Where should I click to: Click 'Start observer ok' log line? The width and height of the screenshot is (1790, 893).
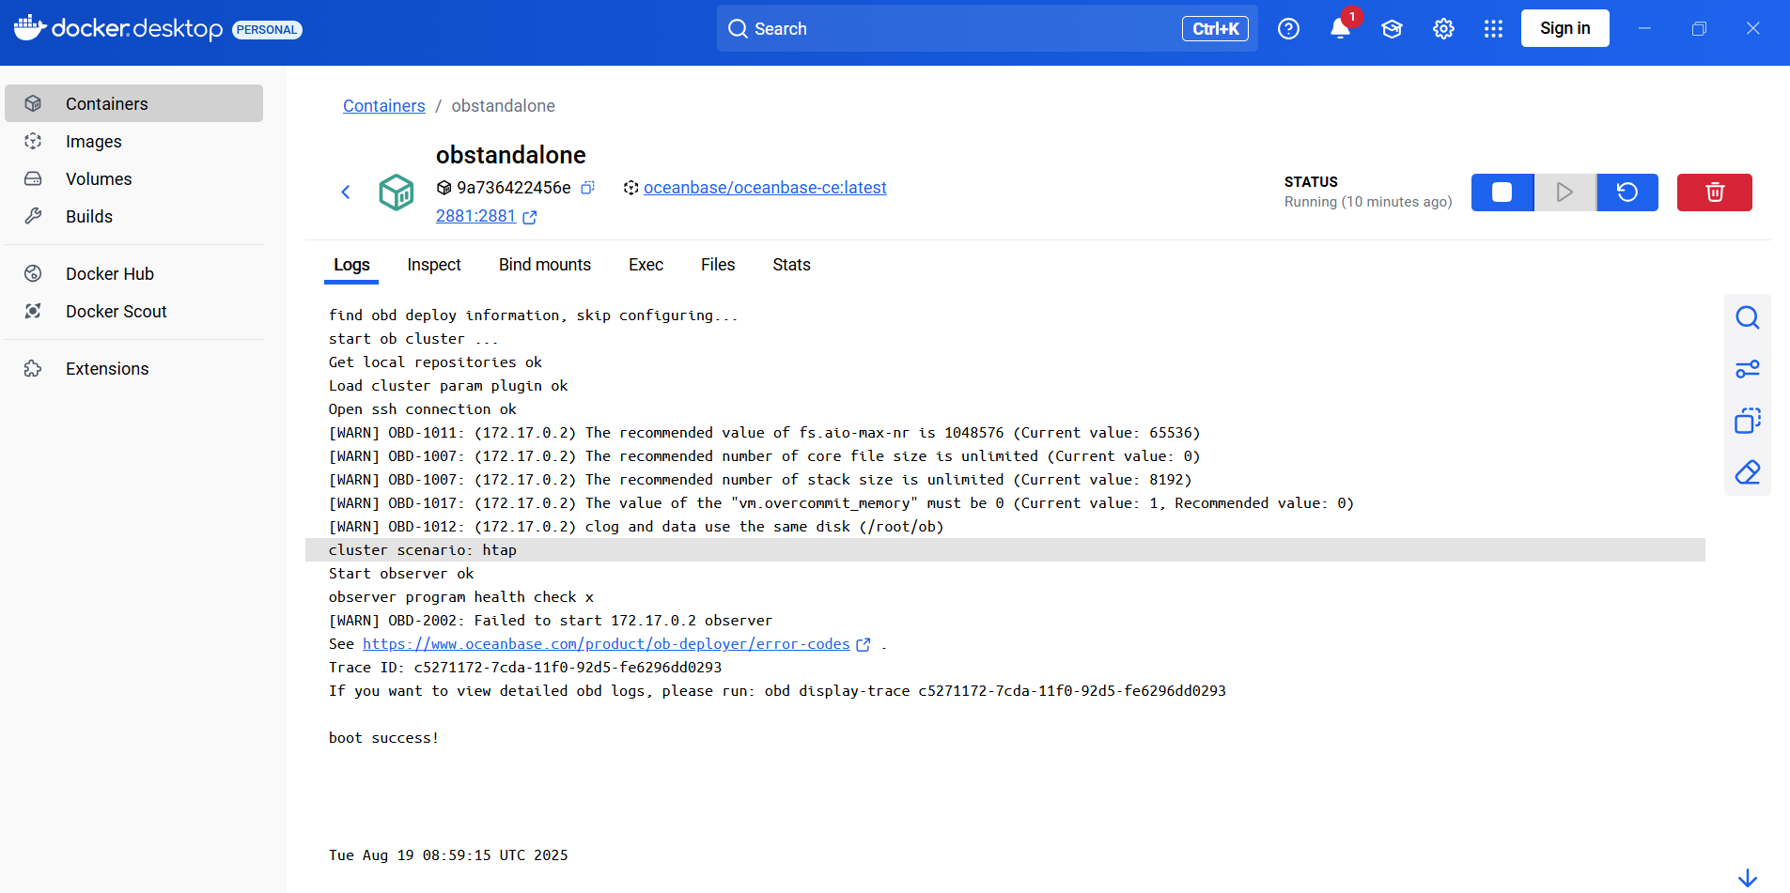point(401,574)
